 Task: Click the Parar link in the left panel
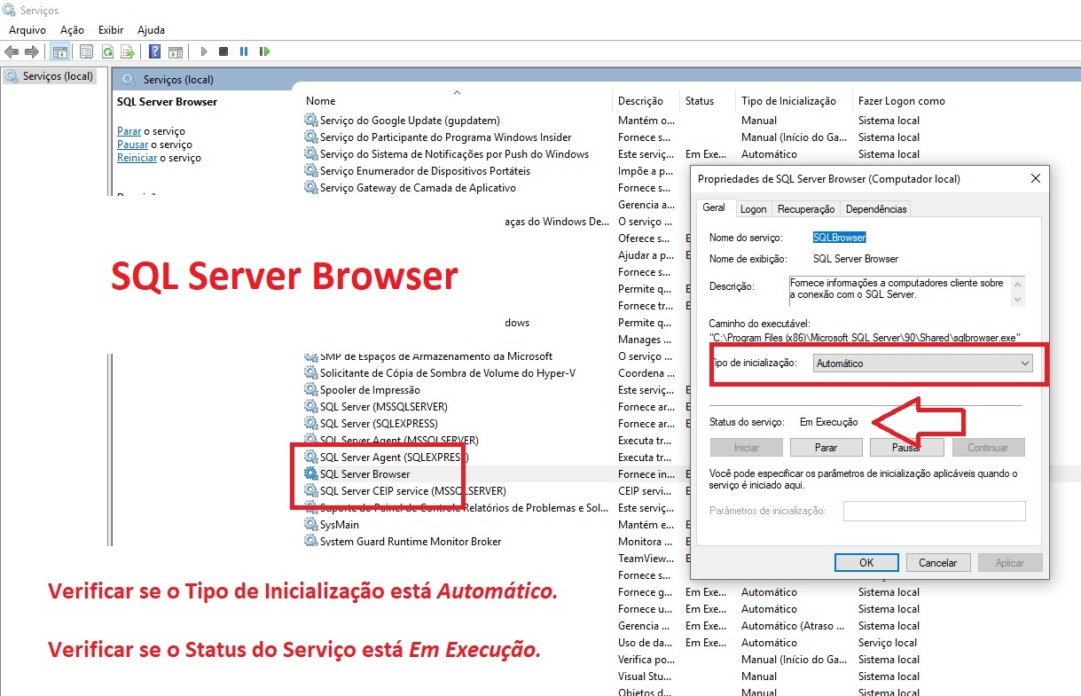click(129, 131)
